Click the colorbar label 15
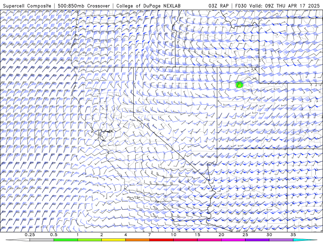Viewport: 323px width, 242px height. [197, 235]
